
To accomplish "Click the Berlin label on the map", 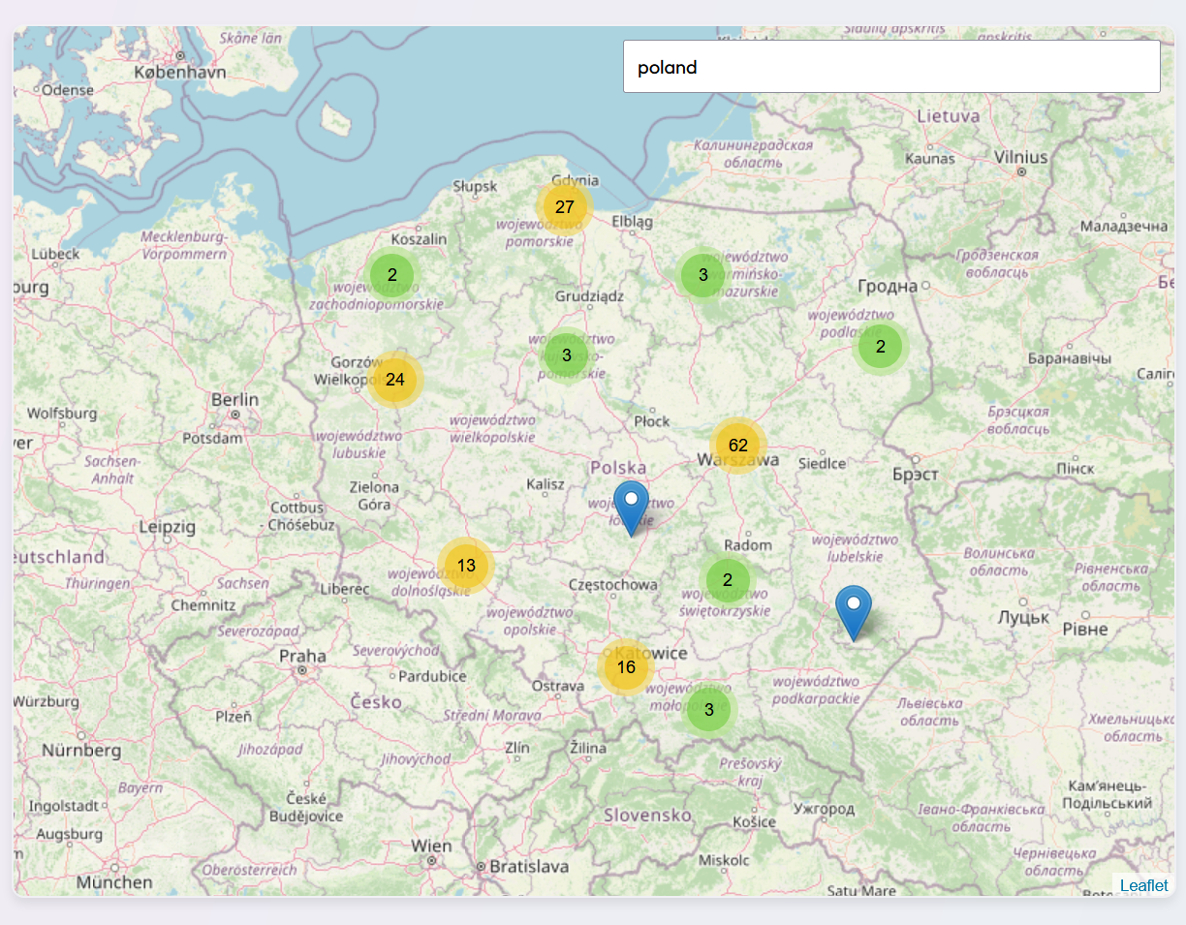I will coord(235,399).
